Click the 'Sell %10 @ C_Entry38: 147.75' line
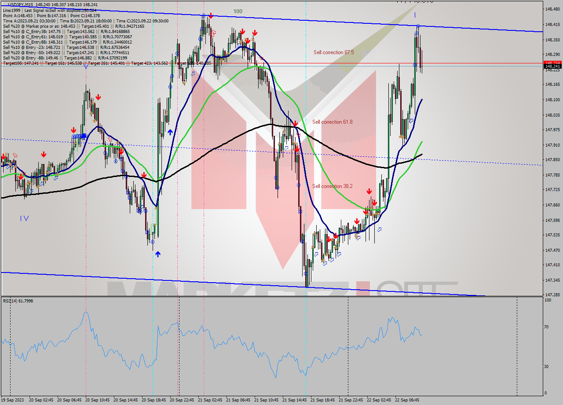This screenshot has height=405, width=563. click(x=66, y=31)
